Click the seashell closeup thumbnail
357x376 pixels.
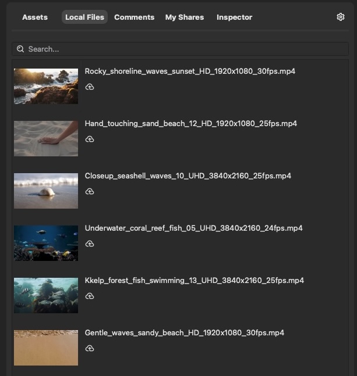tap(46, 191)
